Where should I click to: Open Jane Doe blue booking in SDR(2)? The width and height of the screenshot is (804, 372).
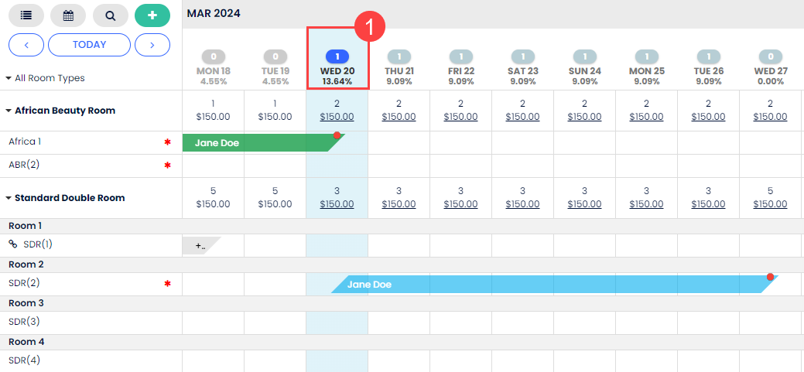[x=542, y=285]
